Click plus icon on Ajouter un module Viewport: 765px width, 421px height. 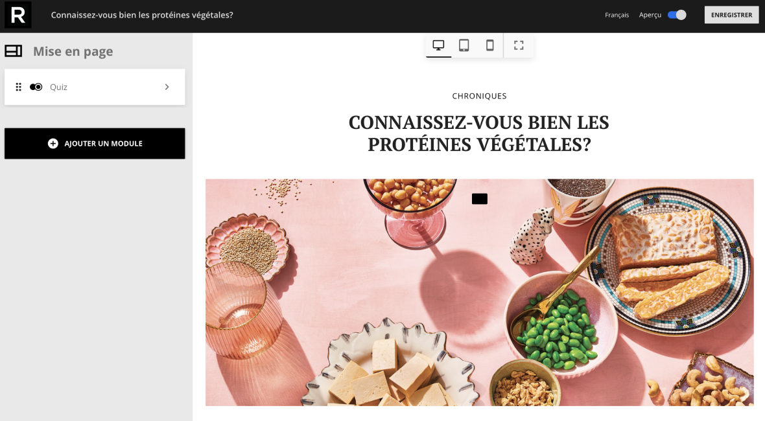pos(53,143)
